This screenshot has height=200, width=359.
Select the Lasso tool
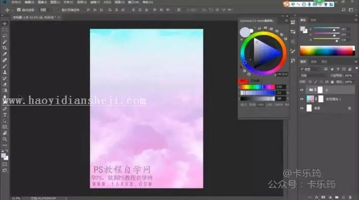tap(5, 36)
